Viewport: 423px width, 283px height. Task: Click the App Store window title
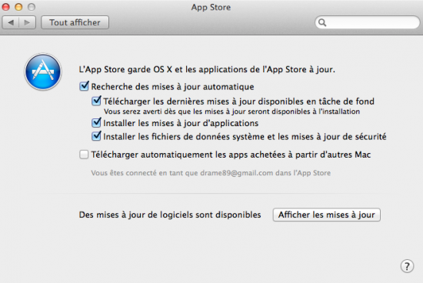(x=211, y=7)
